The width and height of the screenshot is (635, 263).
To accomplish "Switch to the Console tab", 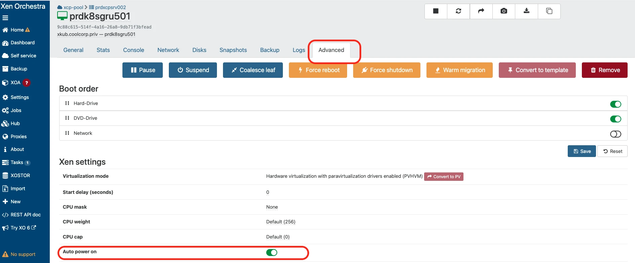I will (x=134, y=50).
